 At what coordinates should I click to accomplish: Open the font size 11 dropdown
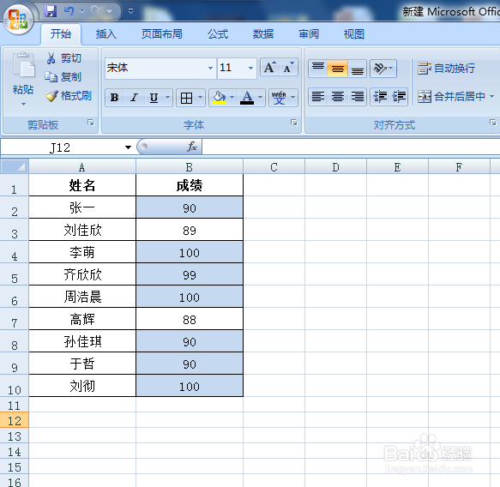point(250,68)
